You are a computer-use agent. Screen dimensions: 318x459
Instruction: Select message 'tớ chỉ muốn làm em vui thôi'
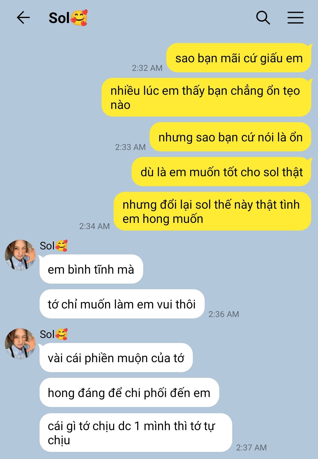pos(122,304)
